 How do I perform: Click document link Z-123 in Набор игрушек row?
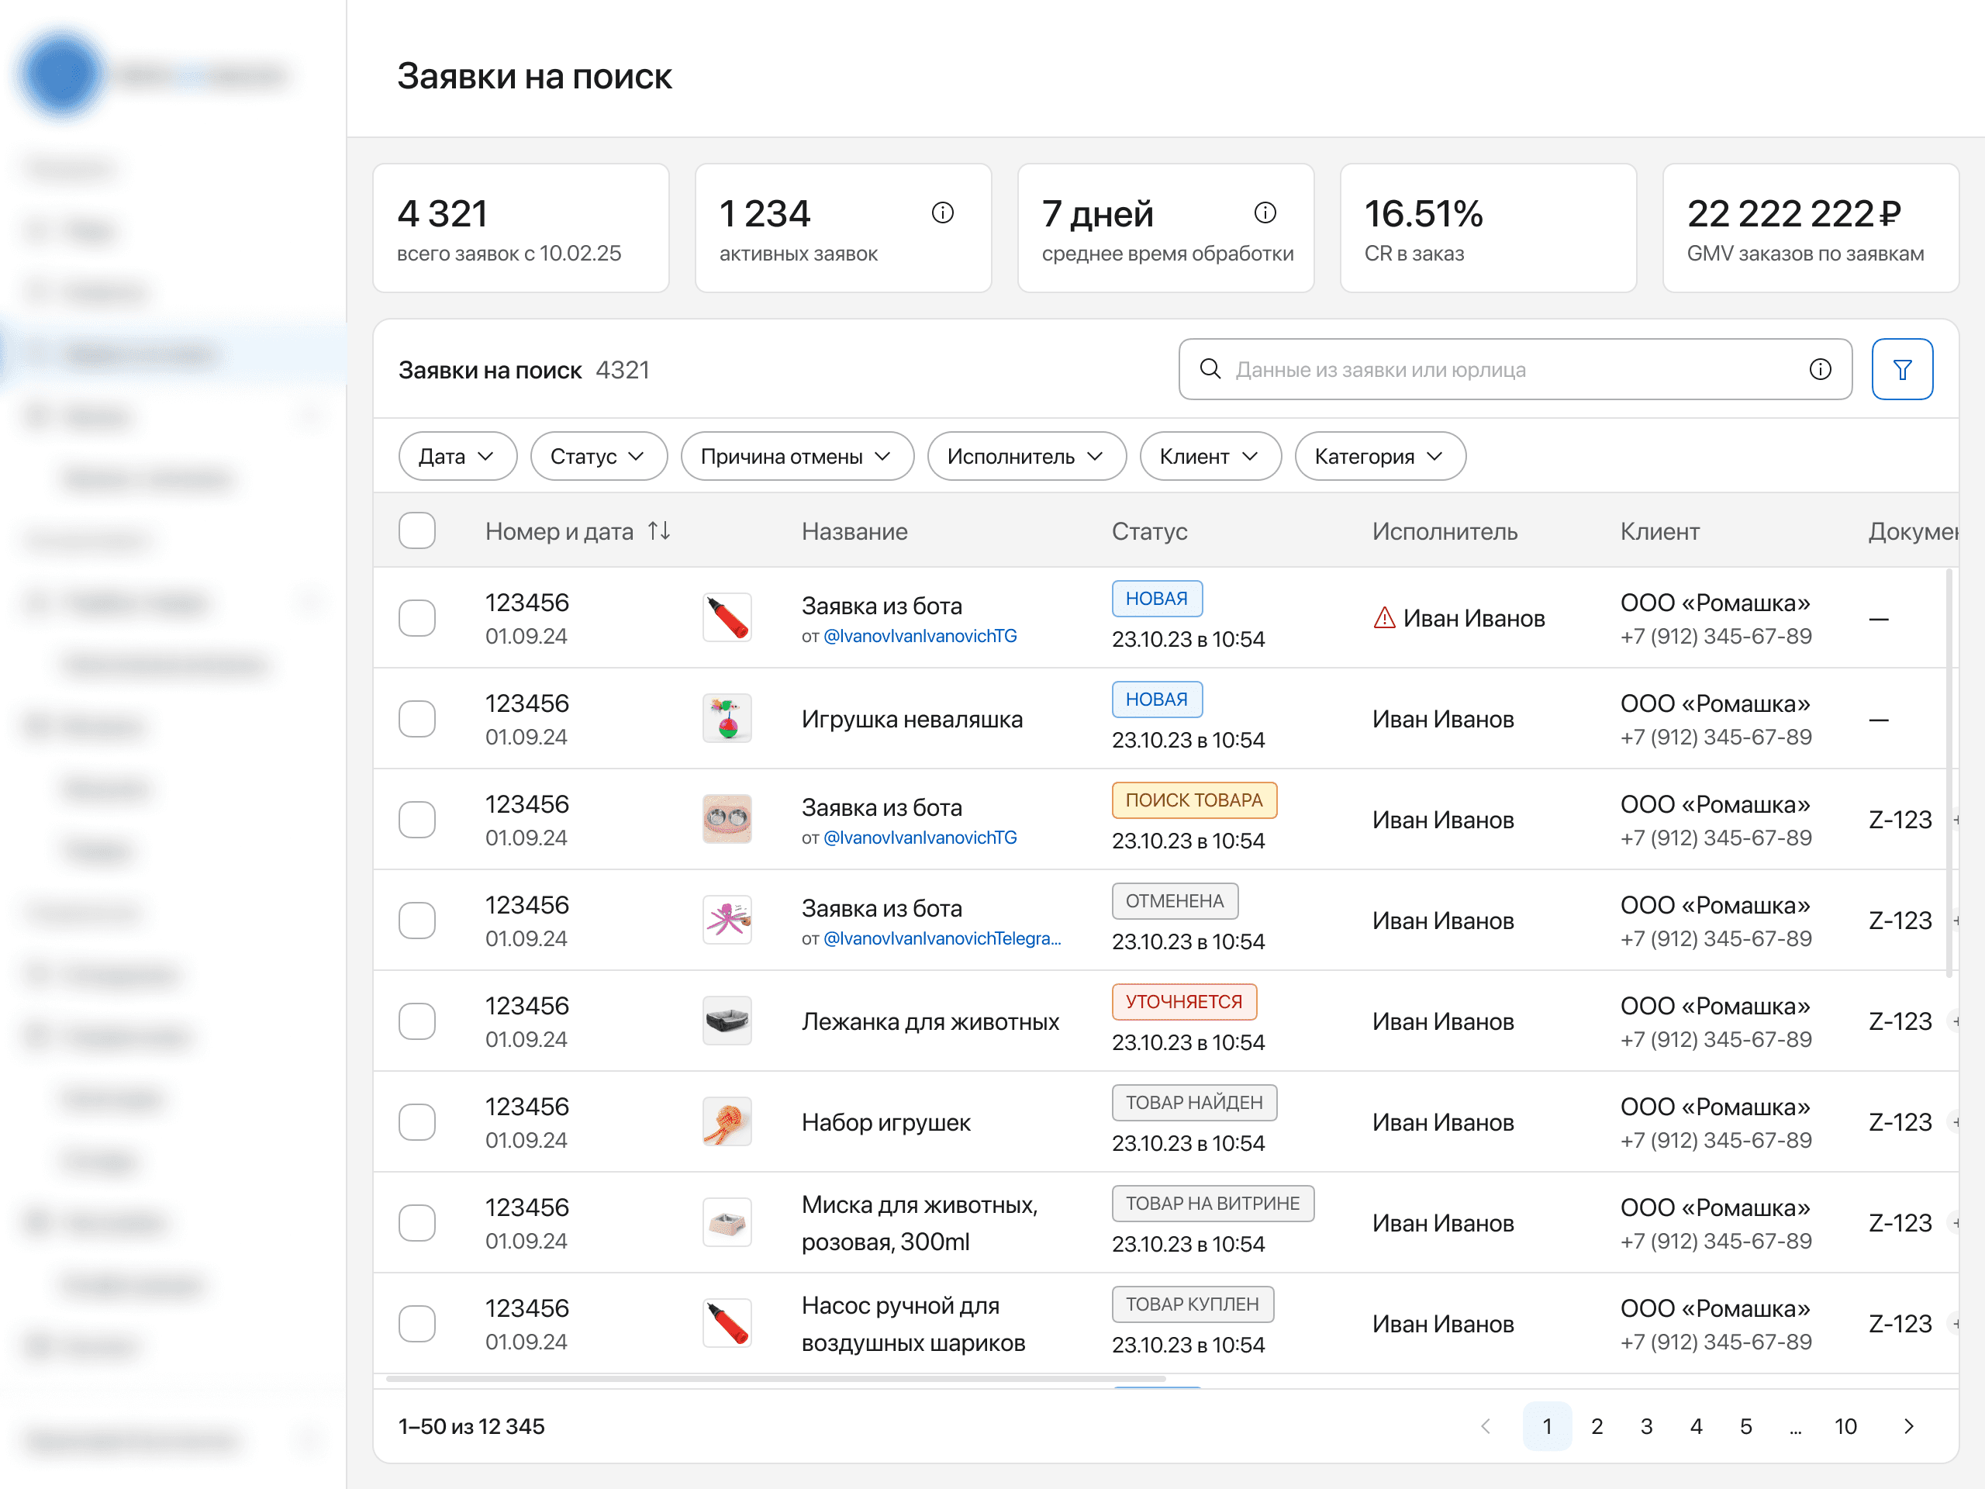coord(1899,1122)
